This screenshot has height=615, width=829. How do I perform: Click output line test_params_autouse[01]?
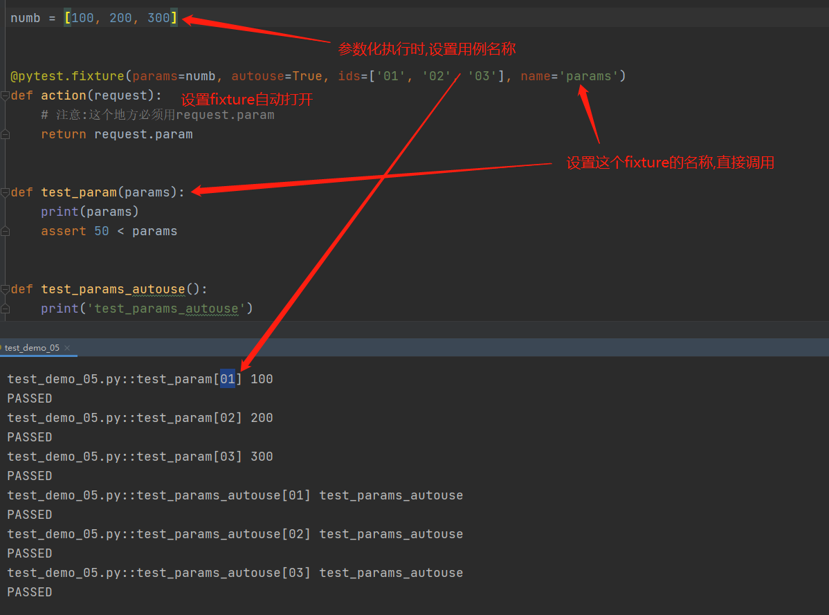point(235,495)
